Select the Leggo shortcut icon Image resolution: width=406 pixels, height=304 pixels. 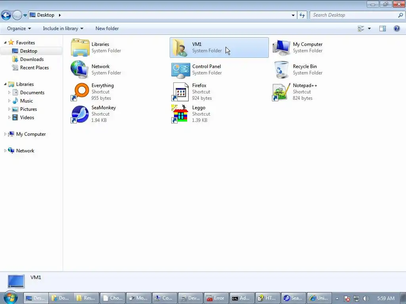coord(180,114)
